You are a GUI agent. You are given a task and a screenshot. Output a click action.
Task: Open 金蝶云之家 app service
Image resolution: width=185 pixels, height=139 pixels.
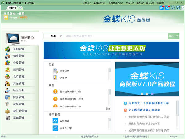point(55,128)
